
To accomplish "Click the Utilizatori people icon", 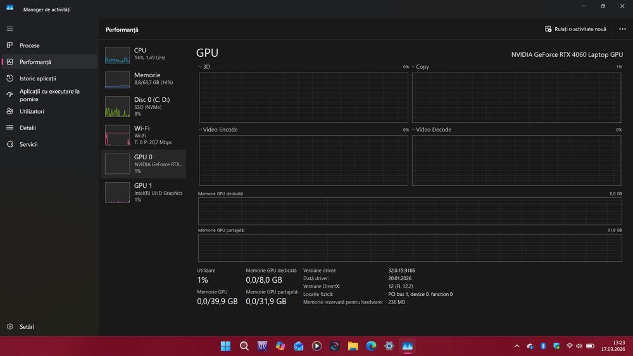I will 9,111.
